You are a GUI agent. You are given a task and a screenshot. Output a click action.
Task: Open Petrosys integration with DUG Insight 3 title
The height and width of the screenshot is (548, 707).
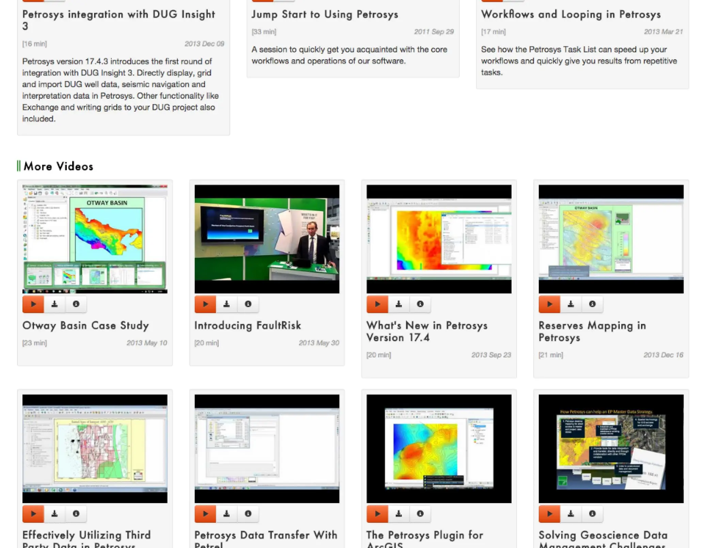119,20
